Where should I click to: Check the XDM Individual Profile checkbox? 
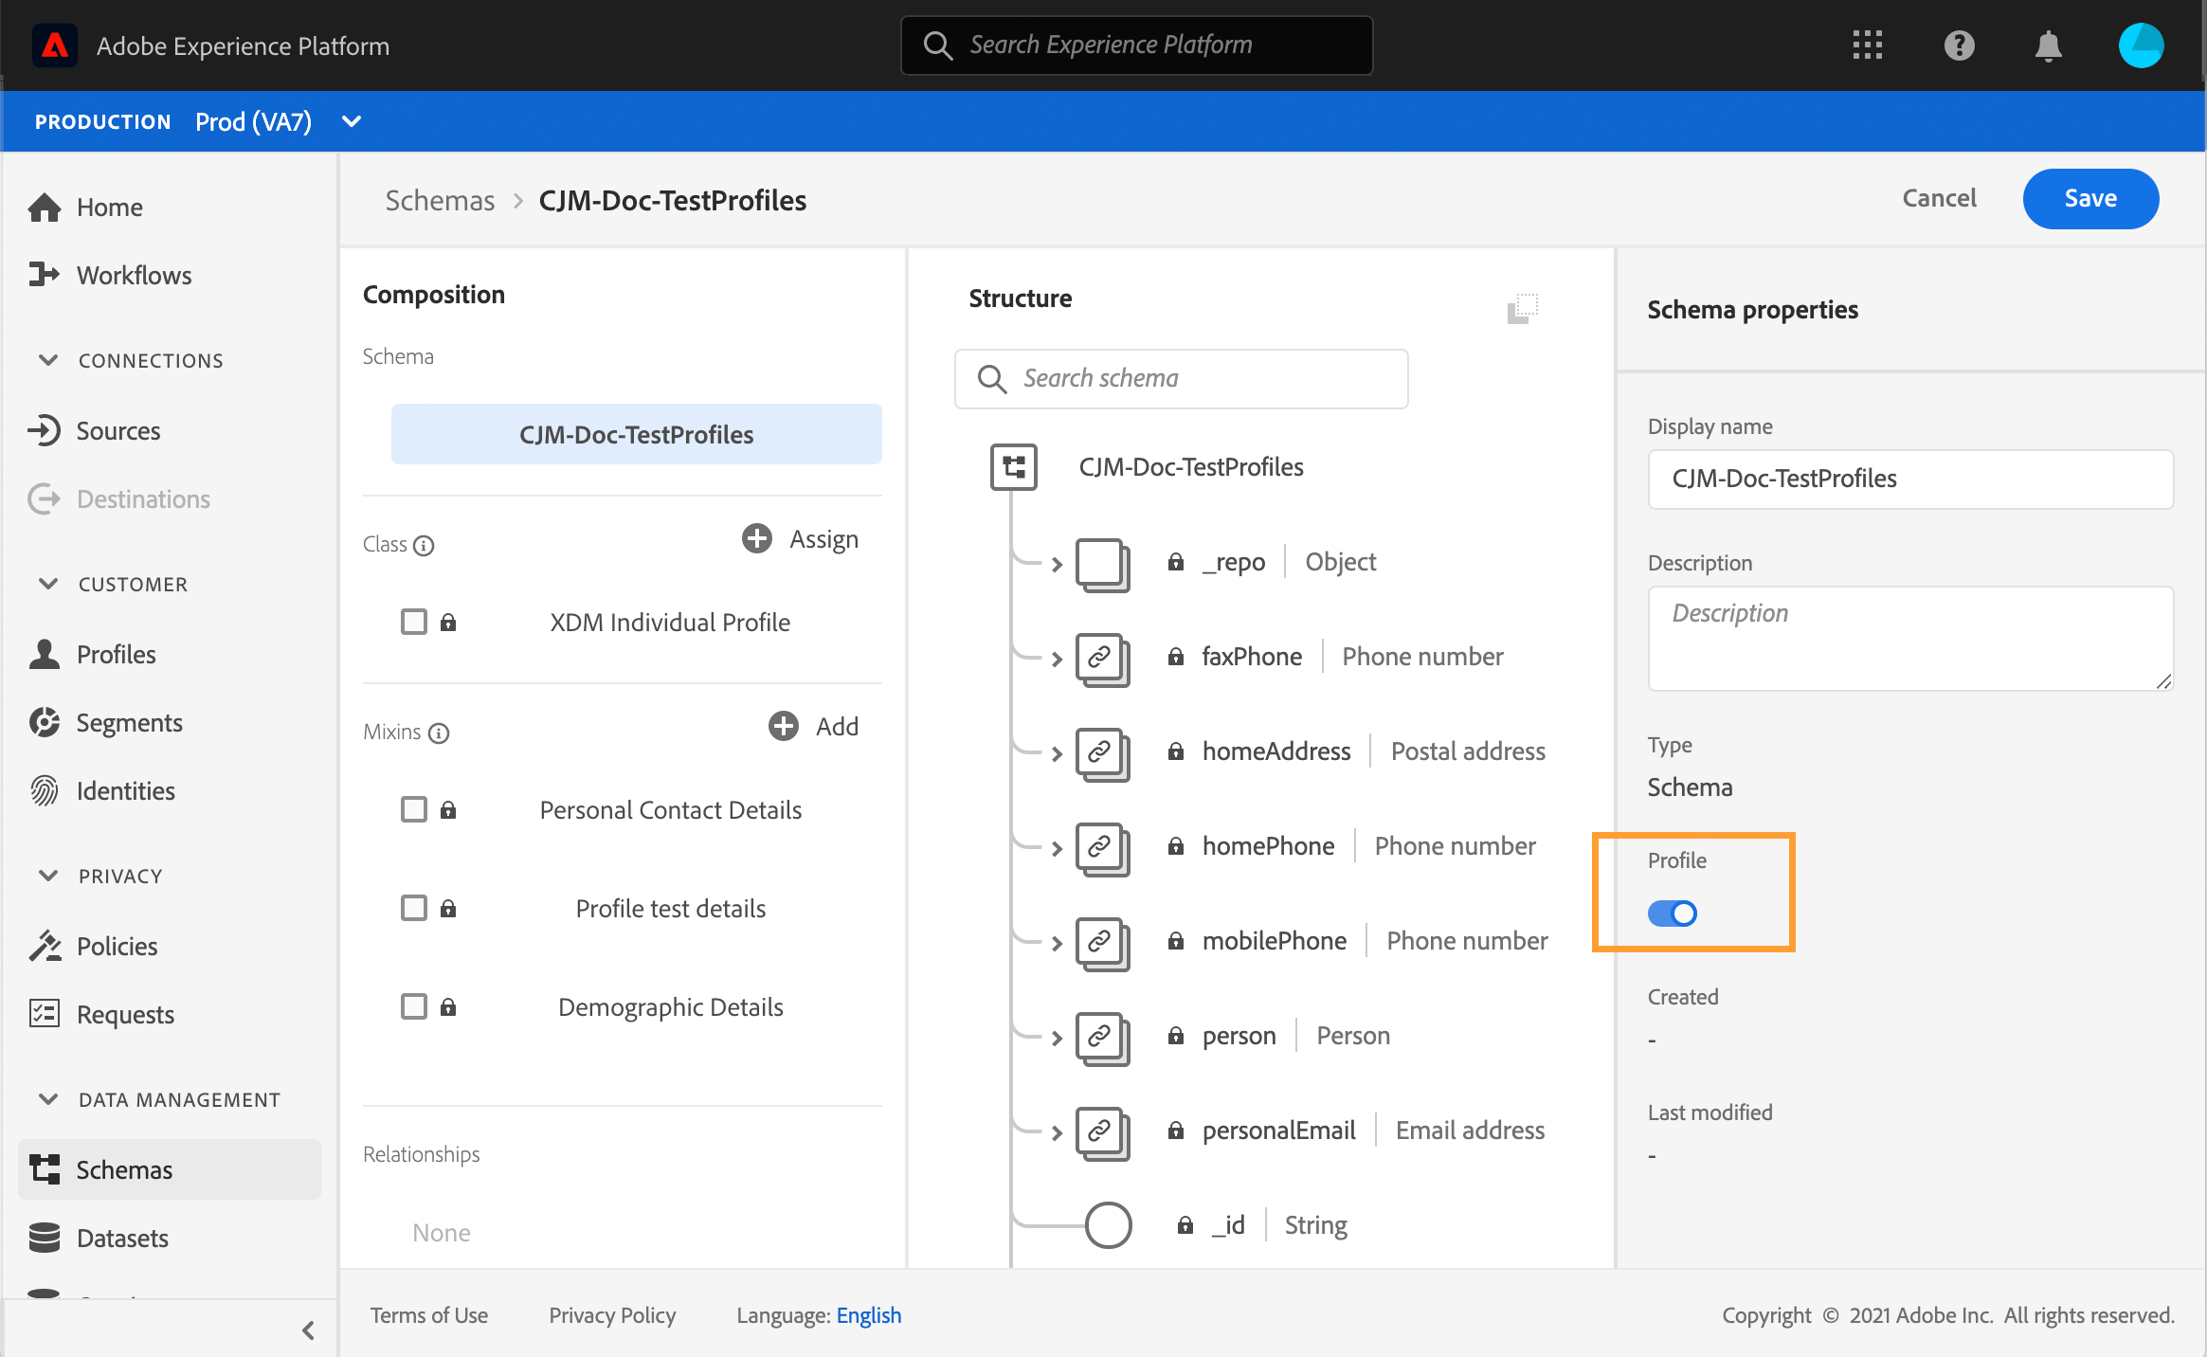[414, 622]
